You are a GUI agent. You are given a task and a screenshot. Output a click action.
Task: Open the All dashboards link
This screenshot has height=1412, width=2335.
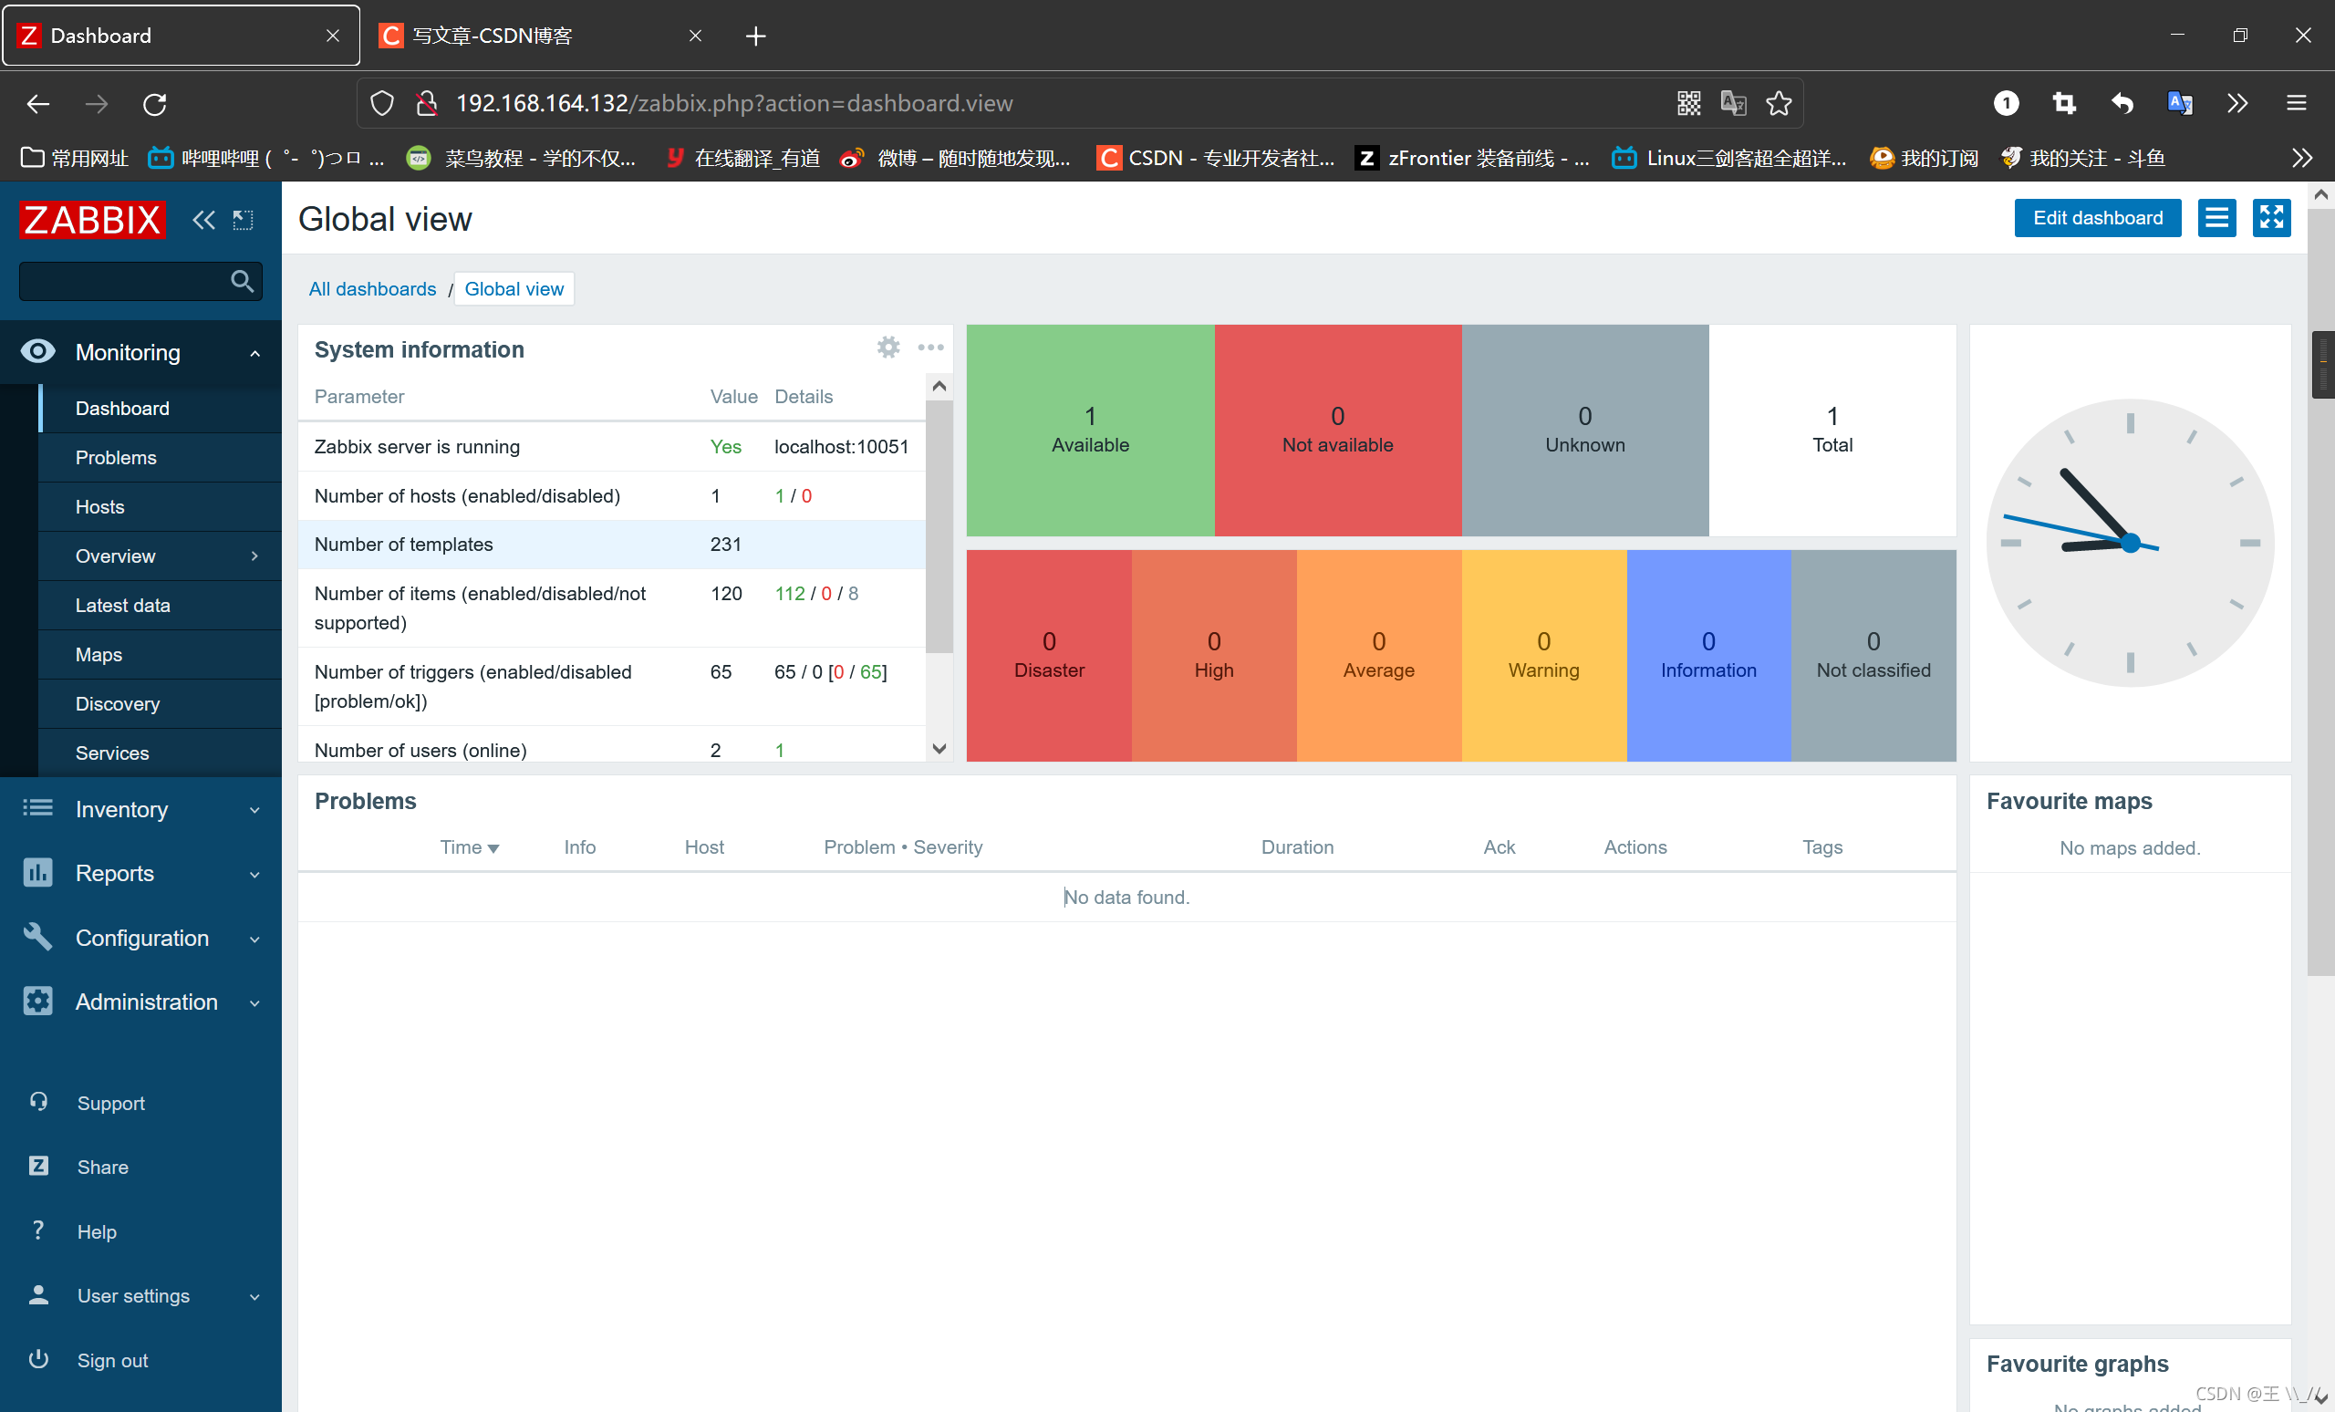[x=372, y=289]
